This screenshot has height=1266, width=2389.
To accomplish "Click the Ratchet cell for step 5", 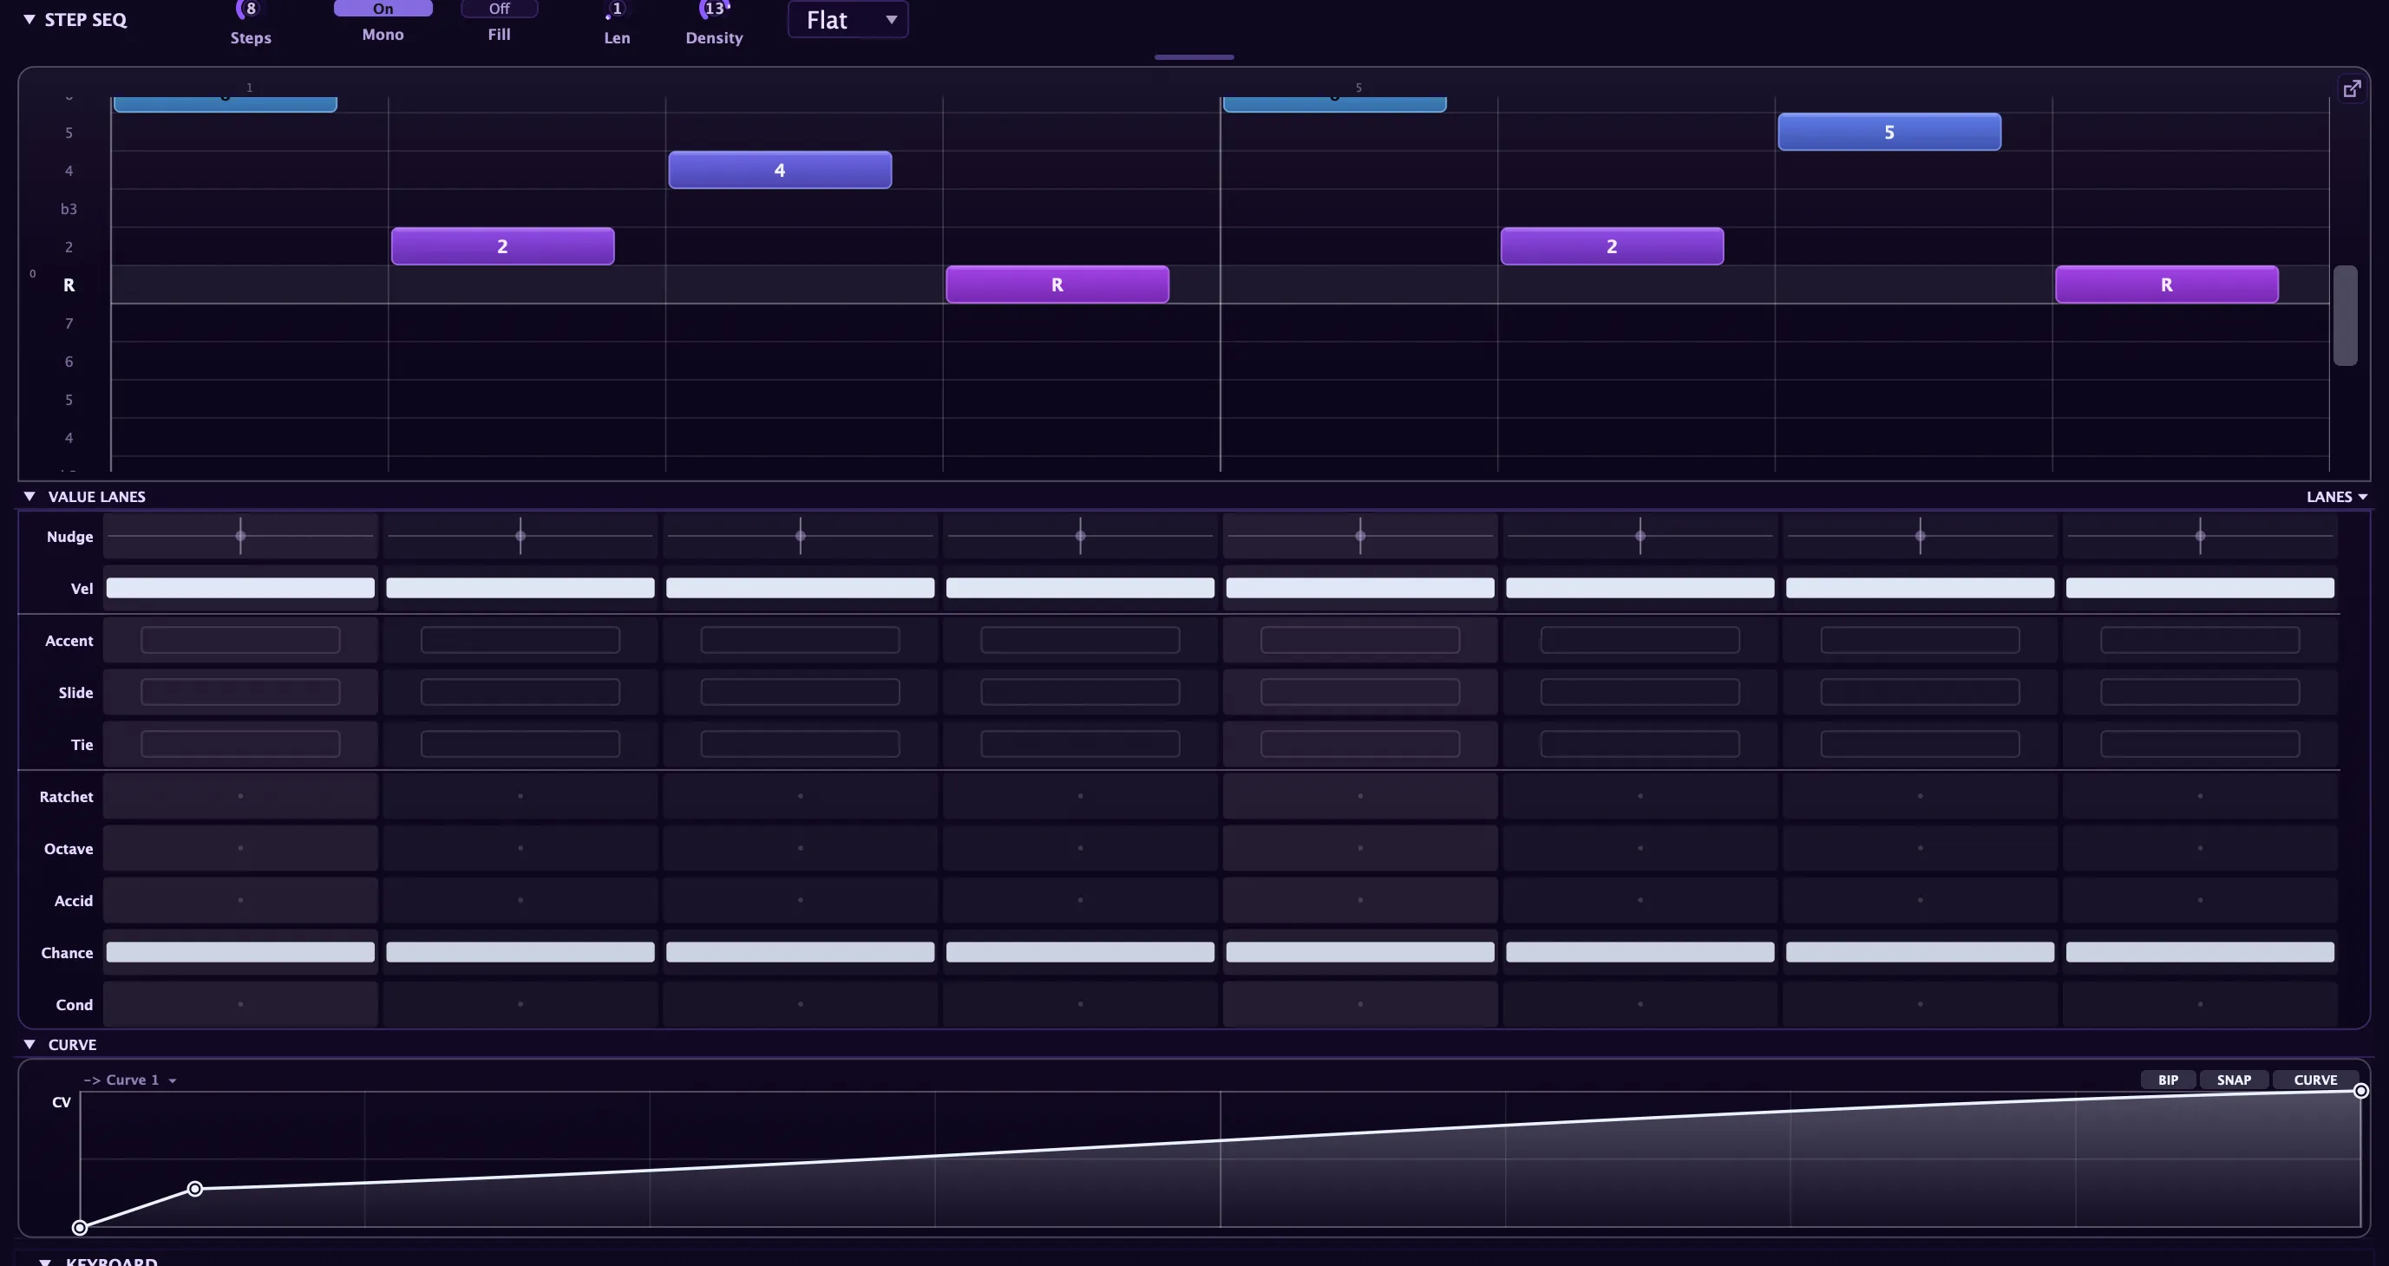I will tap(1360, 796).
